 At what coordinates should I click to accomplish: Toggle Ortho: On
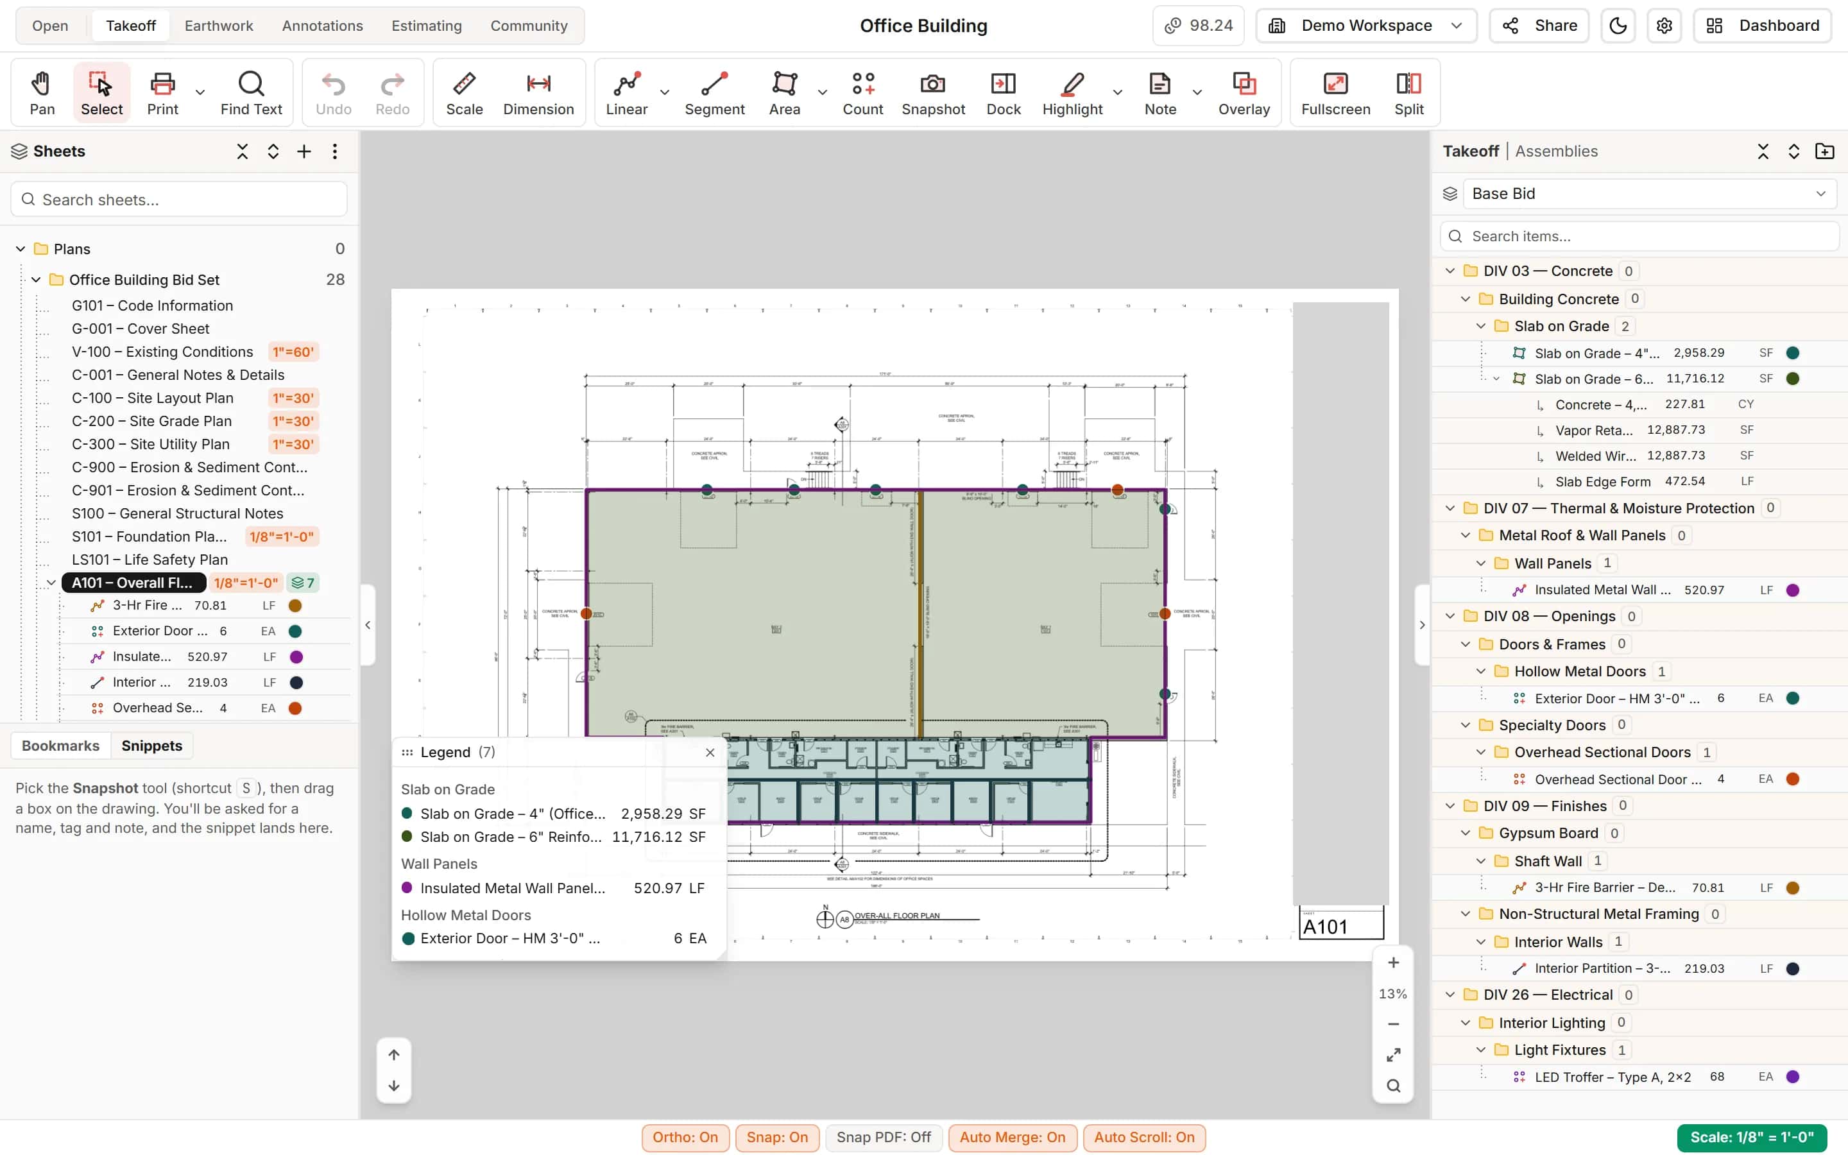tap(685, 1136)
